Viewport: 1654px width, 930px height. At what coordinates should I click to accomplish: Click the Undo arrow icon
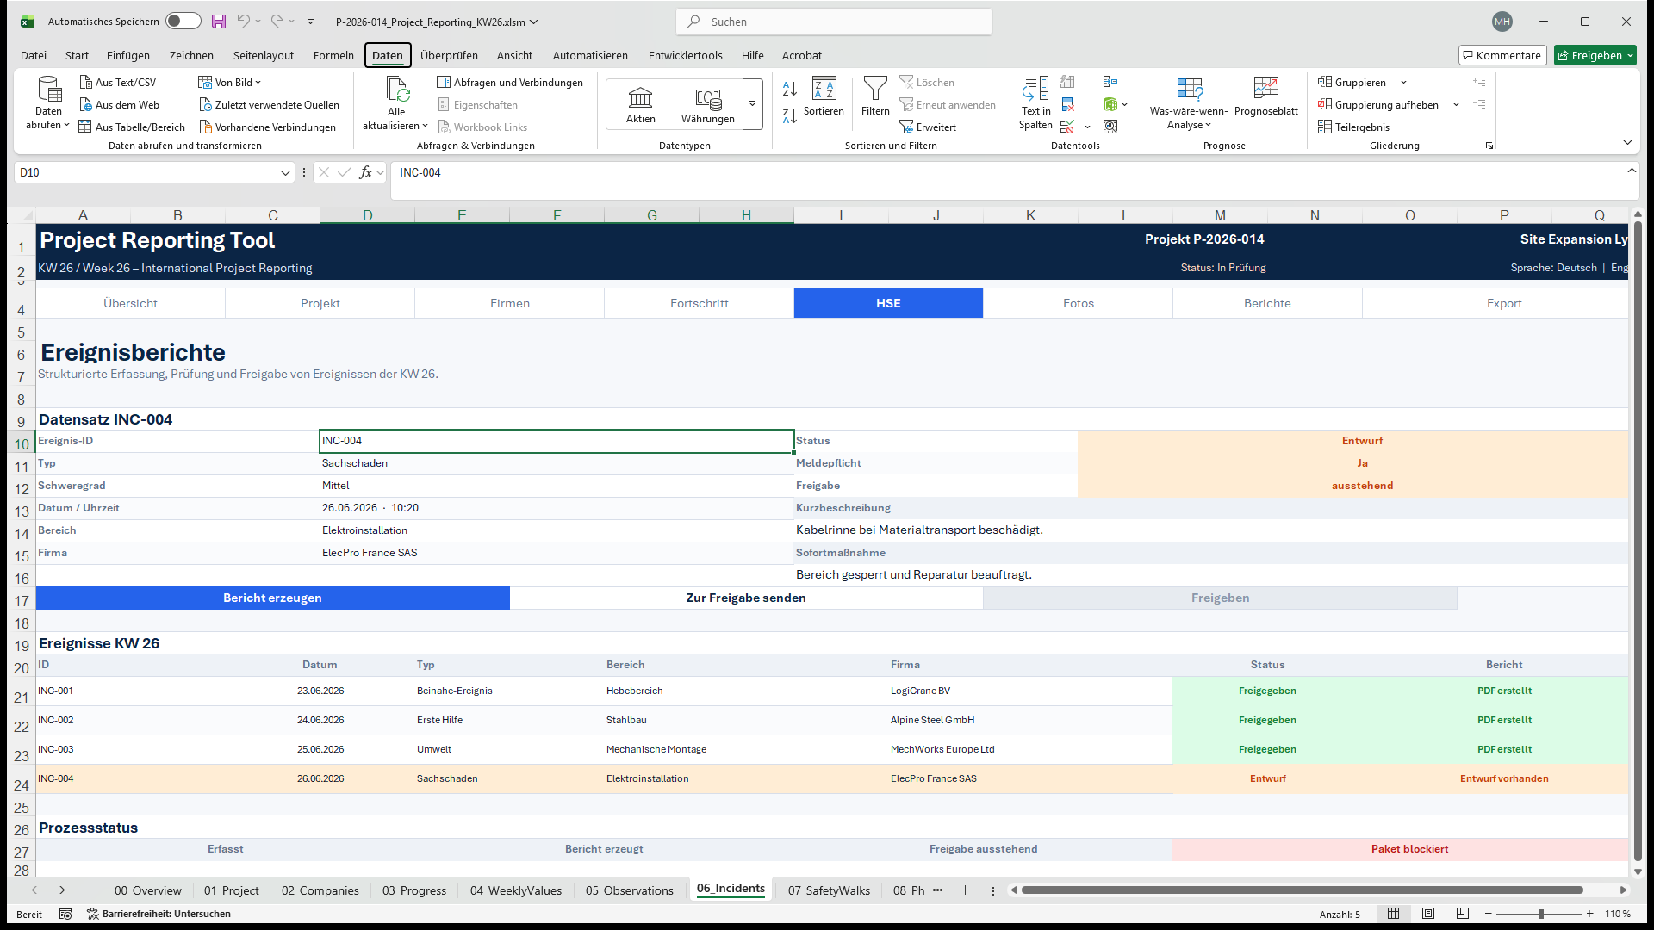coord(244,22)
